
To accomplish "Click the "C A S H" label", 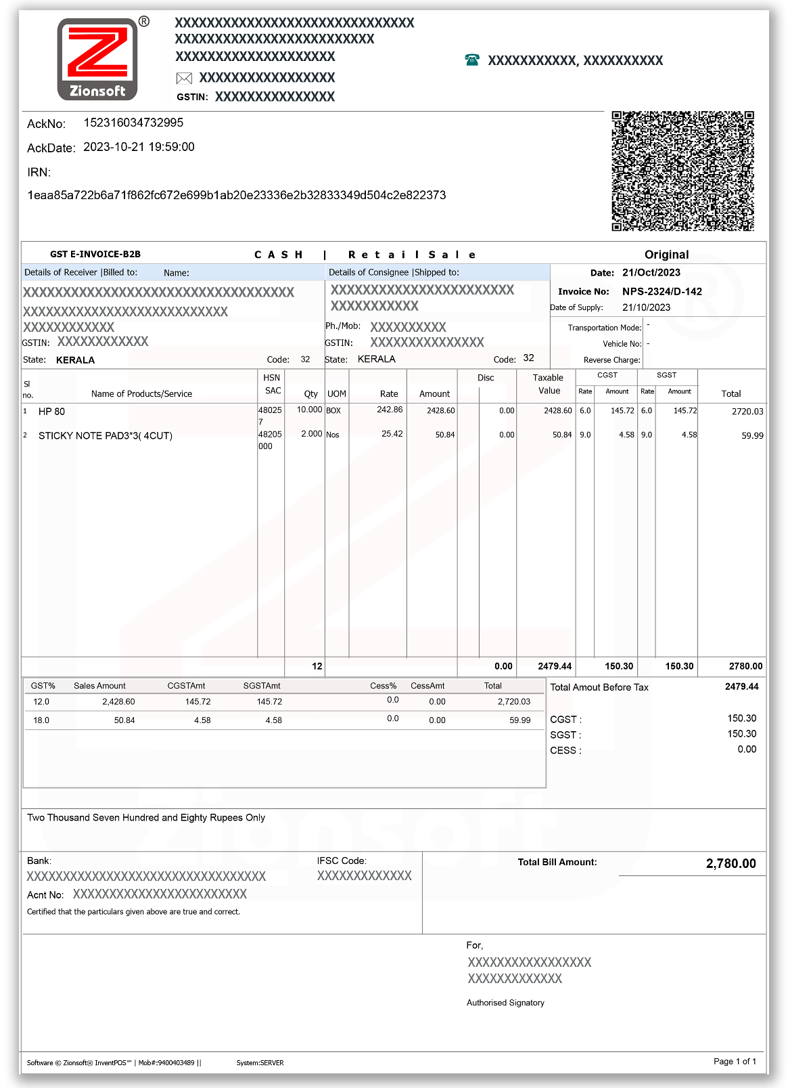I will click(x=279, y=255).
